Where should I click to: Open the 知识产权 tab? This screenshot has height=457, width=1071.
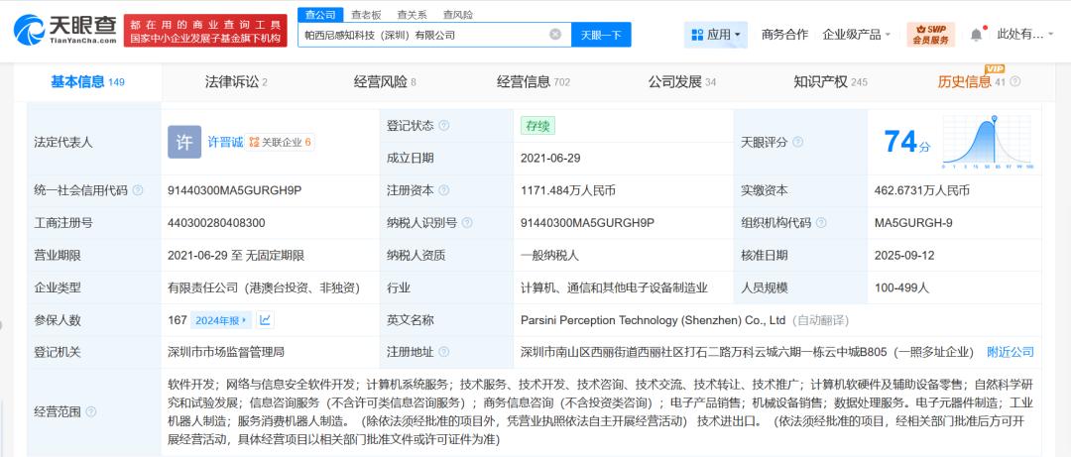tap(830, 82)
